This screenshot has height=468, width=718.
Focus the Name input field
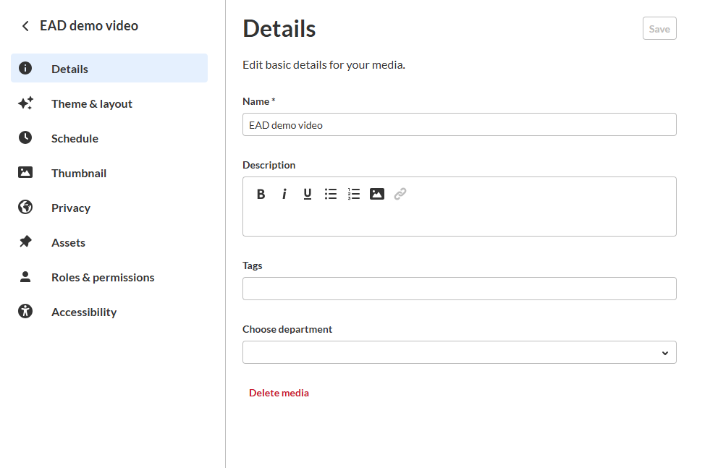click(460, 124)
